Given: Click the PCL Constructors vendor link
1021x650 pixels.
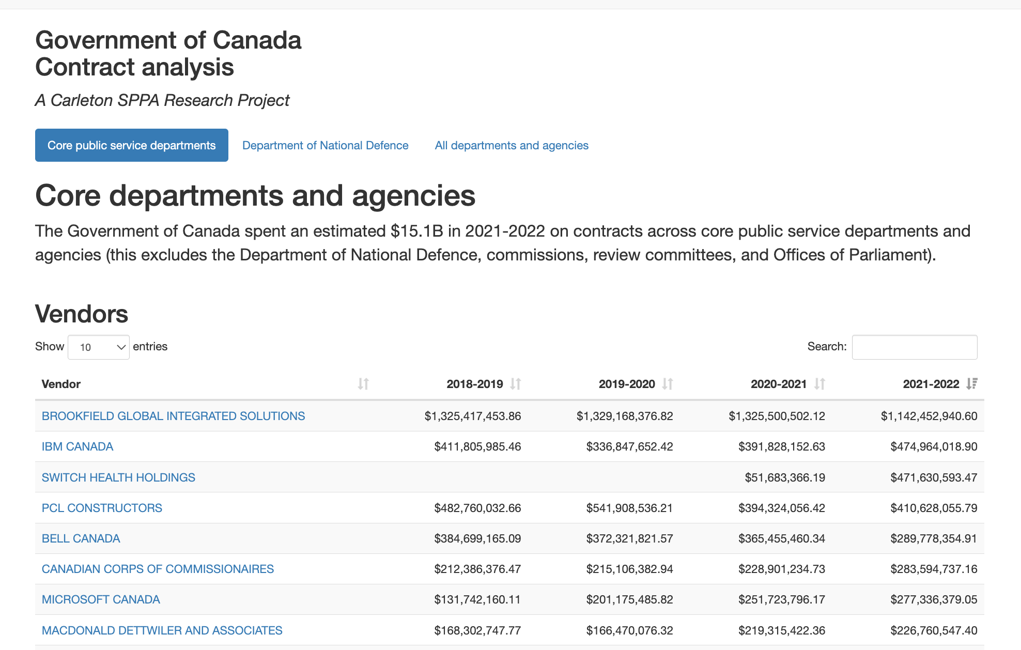Looking at the screenshot, I should tap(102, 508).
